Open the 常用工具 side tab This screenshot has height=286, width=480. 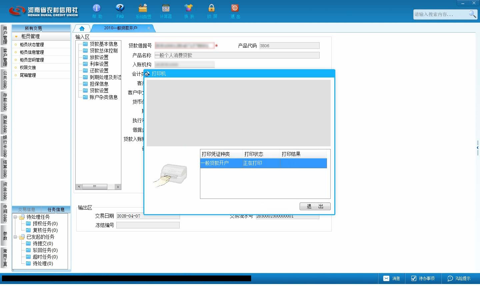tap(5, 257)
